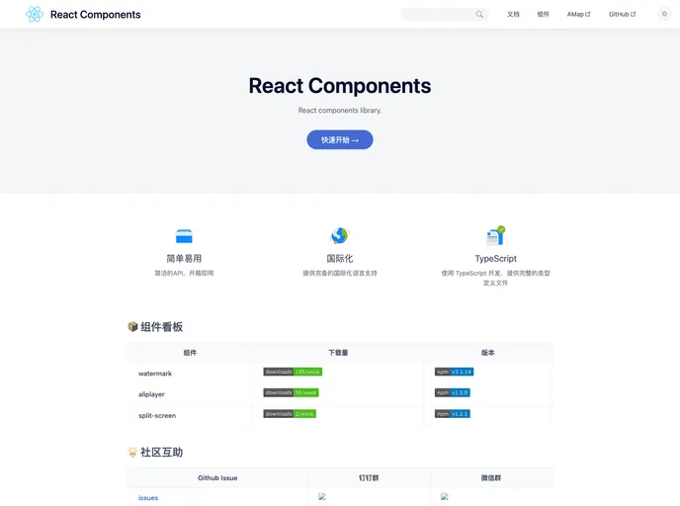Image resolution: width=680 pixels, height=506 pixels.
Task: Click the blue box icon above 简单易用
Action: pyautogui.click(x=184, y=236)
